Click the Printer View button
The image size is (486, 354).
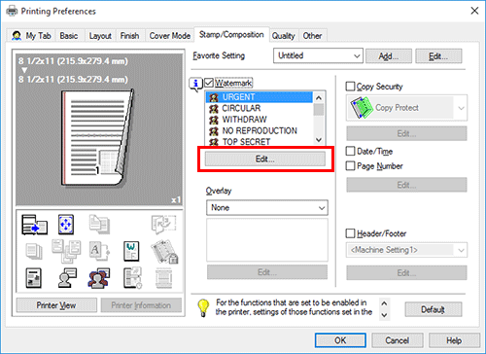click(56, 305)
